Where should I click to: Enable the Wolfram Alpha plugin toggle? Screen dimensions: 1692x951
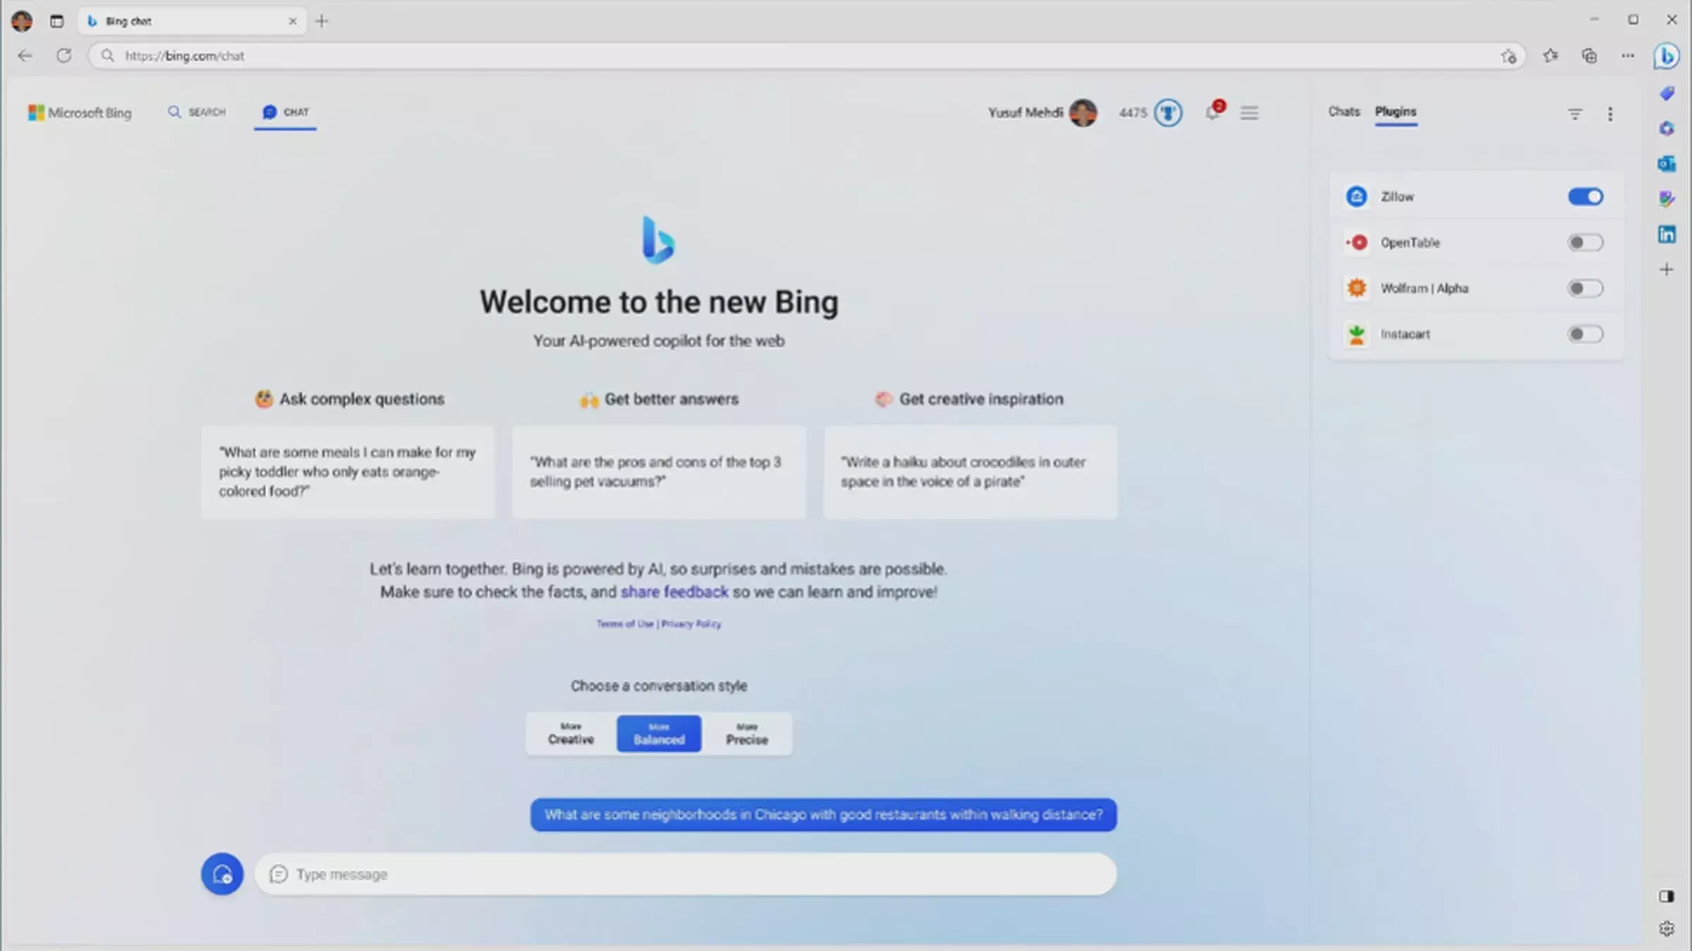point(1586,288)
